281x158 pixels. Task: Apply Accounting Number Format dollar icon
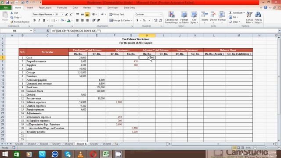pyautogui.click(x=137, y=21)
